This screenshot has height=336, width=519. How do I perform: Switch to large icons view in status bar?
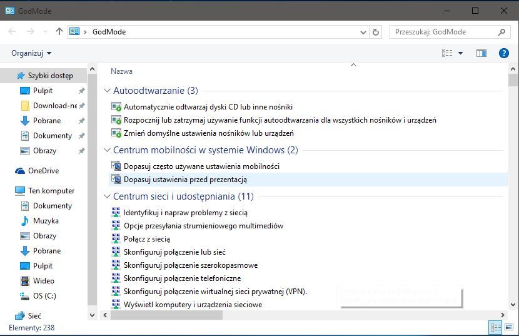(509, 327)
